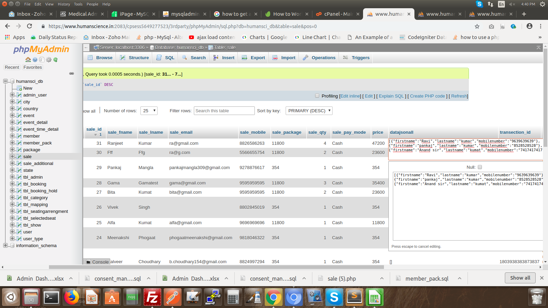Open Skype from the dock
548x308 pixels.
click(x=334, y=297)
